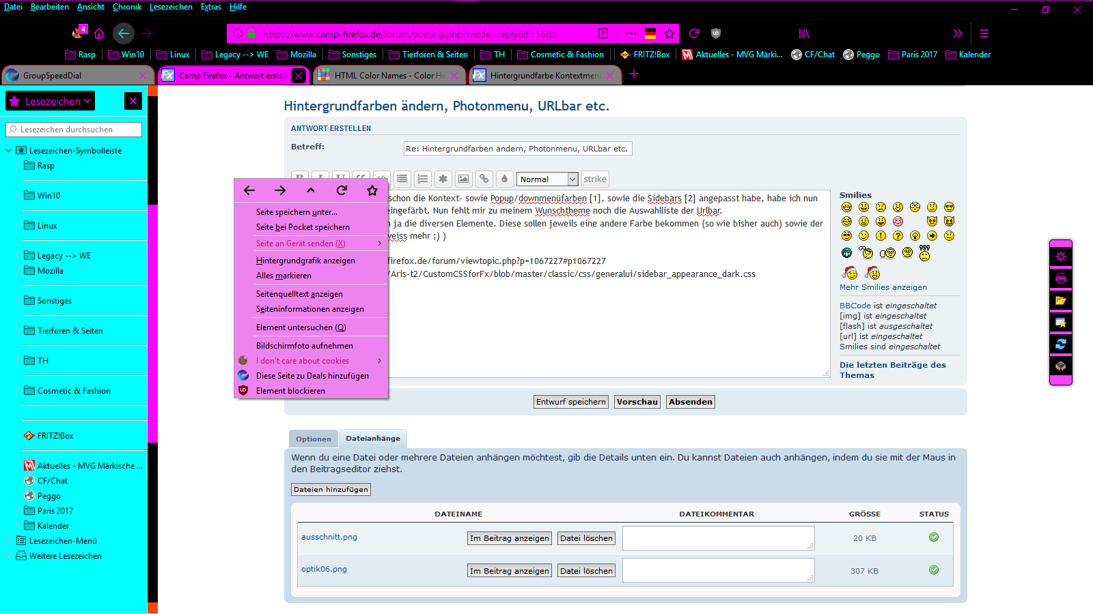Click the Lesezeichen durchsuchen search field
The image size is (1093, 614).
74,130
